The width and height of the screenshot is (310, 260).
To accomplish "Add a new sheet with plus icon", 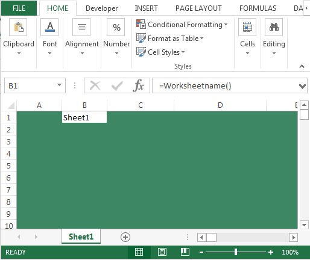I will pos(125,237).
